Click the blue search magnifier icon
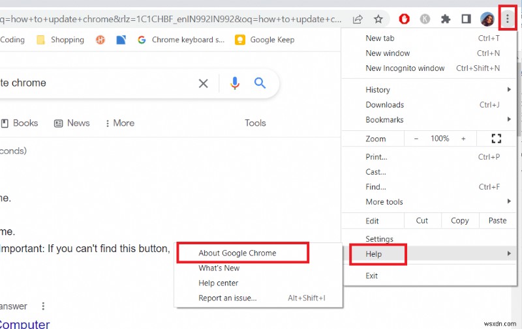The width and height of the screenshot is (522, 329). tap(260, 83)
